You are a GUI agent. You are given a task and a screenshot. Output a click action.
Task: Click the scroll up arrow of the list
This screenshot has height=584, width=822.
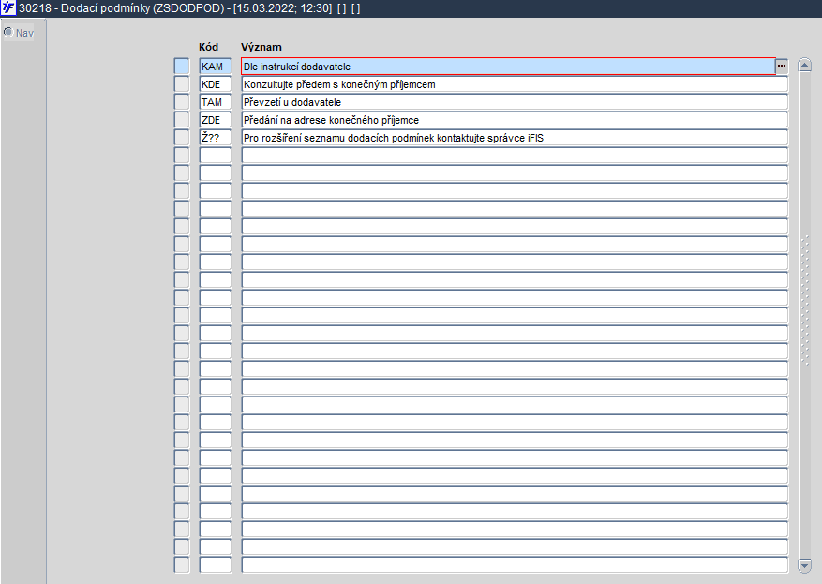click(x=805, y=65)
